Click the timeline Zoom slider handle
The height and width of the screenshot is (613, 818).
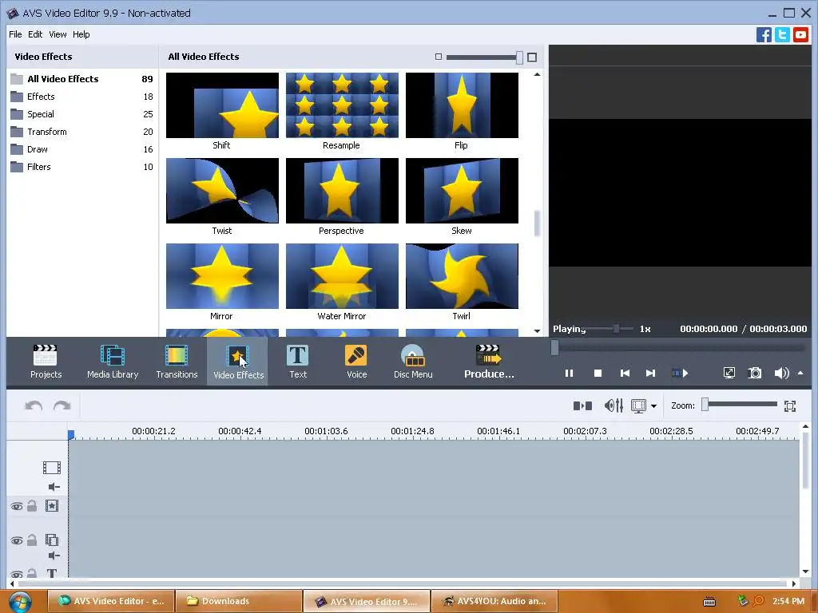705,405
